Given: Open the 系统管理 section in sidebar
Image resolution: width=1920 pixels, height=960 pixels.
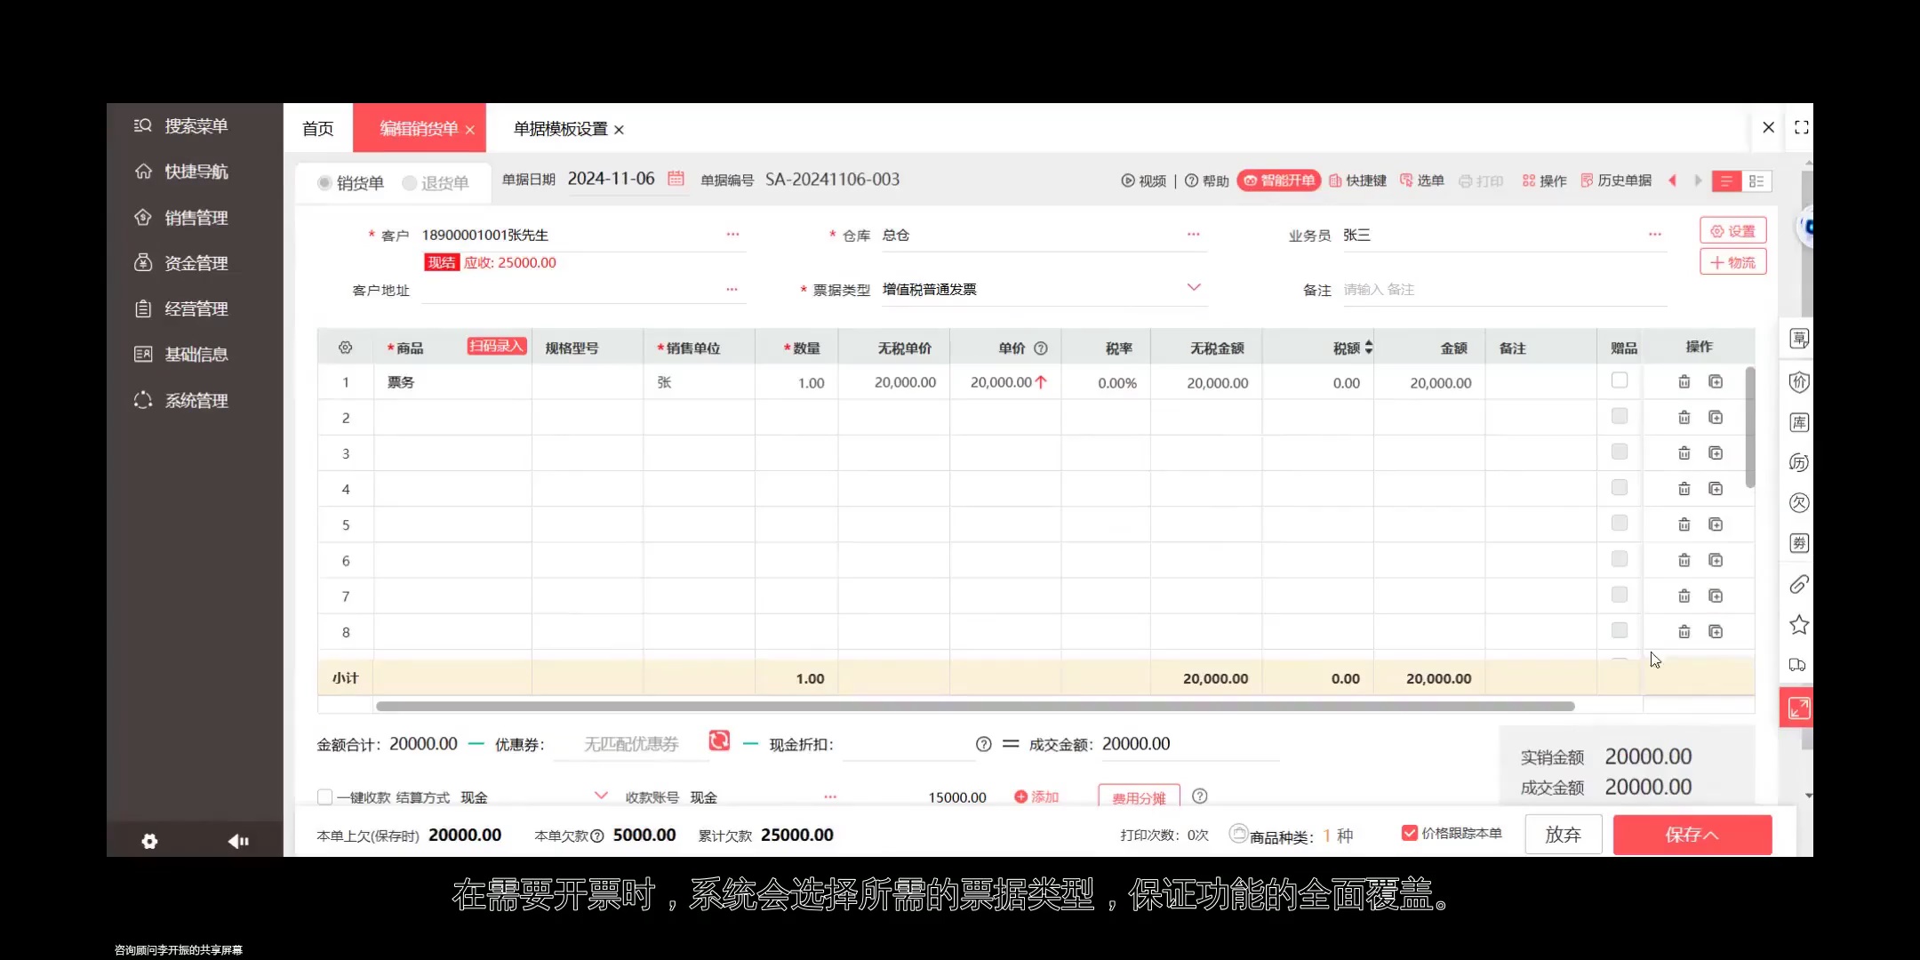Looking at the screenshot, I should point(195,400).
